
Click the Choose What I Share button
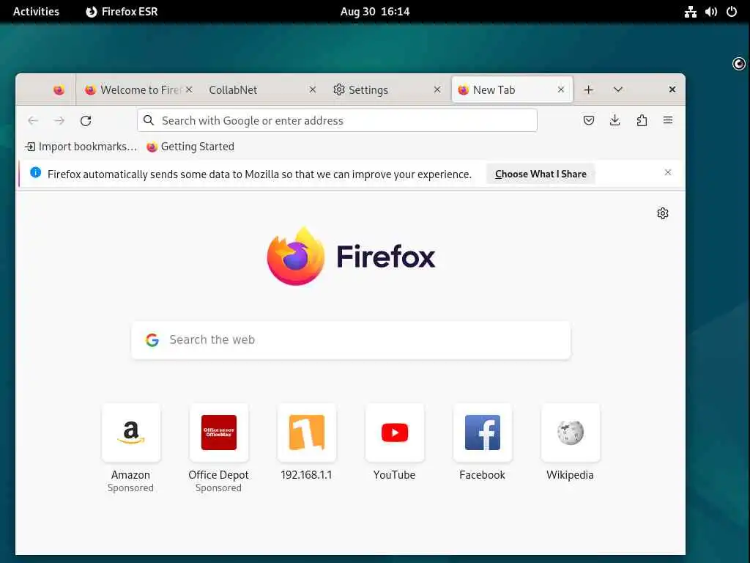[x=541, y=174]
